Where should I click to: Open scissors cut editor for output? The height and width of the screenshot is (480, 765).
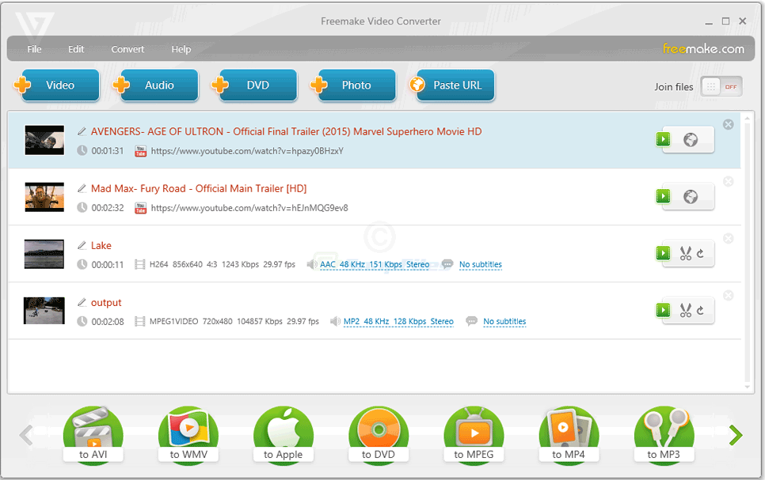pyautogui.click(x=686, y=311)
